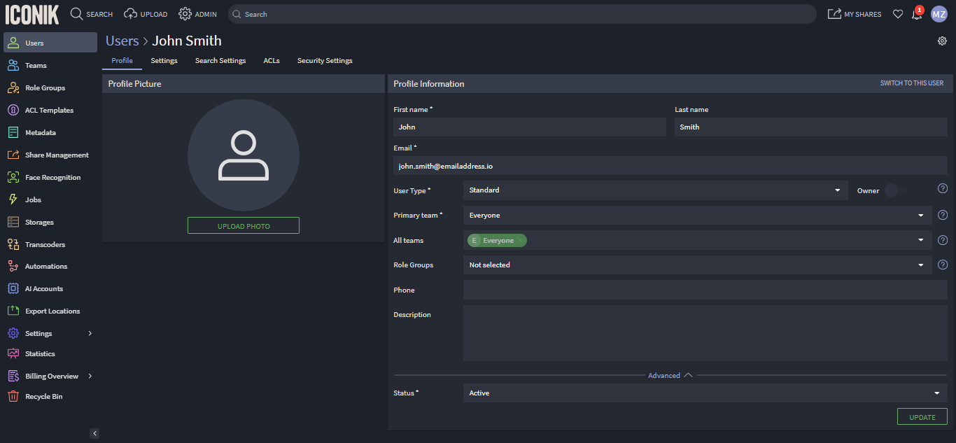
Task: Open Automations in the sidebar
Action: point(46,267)
